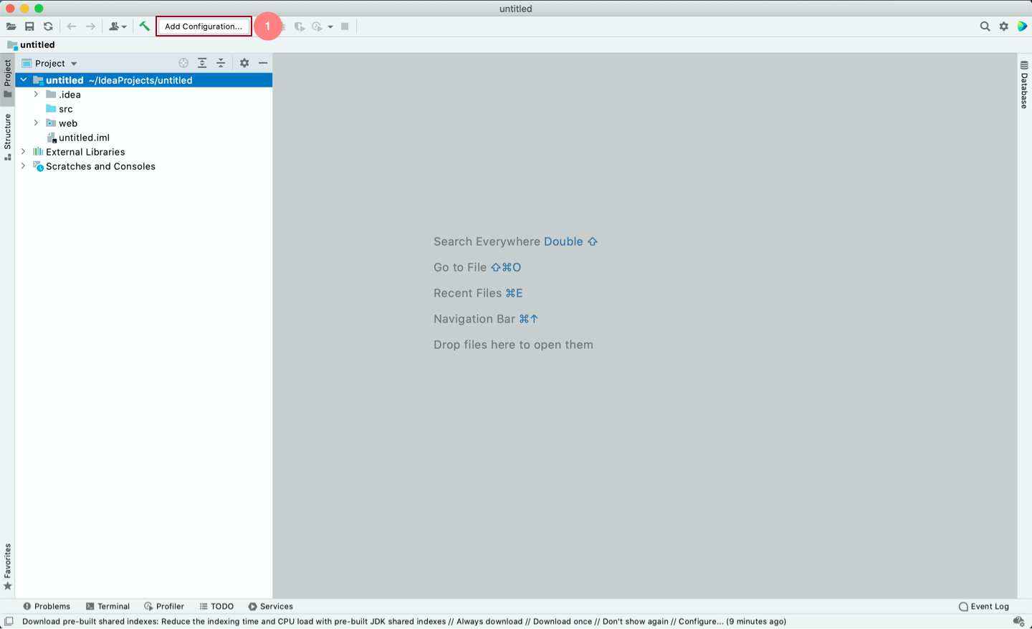Select the .idea folder
Viewport: 1032px width, 629px height.
point(64,95)
